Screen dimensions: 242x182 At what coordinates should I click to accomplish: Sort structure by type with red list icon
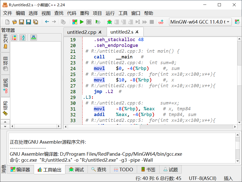coord(14,38)
